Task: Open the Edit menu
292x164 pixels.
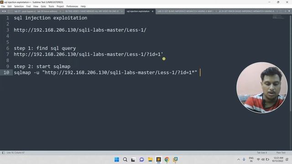Action: [x=10, y=6]
